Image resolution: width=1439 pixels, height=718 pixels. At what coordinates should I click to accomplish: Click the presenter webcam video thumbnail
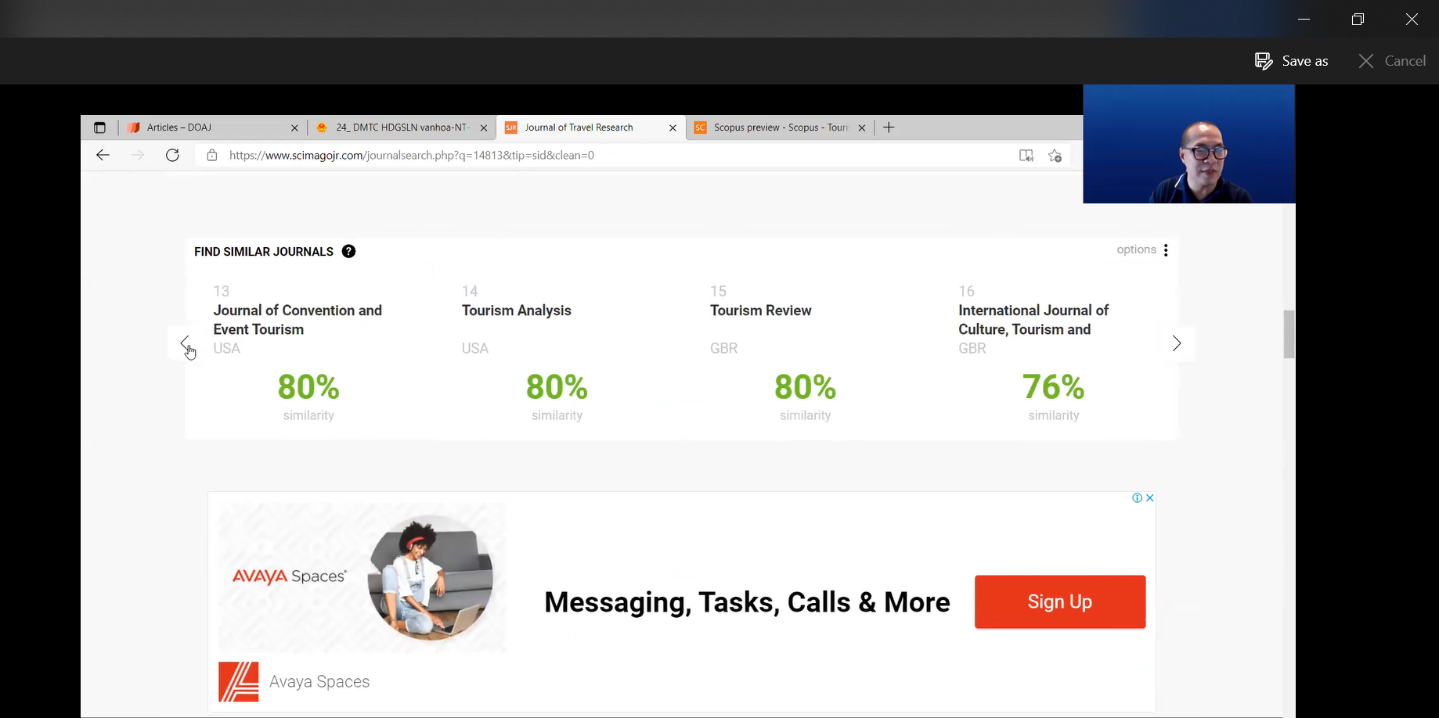[x=1188, y=144]
